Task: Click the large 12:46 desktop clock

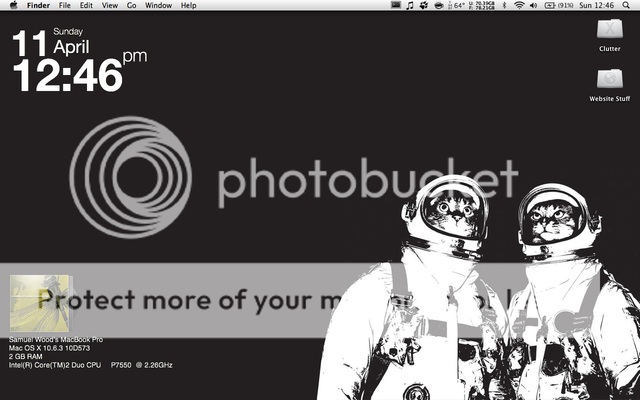Action: click(67, 75)
